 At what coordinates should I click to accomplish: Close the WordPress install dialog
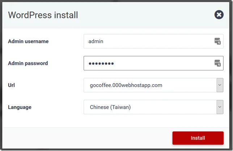(219, 15)
